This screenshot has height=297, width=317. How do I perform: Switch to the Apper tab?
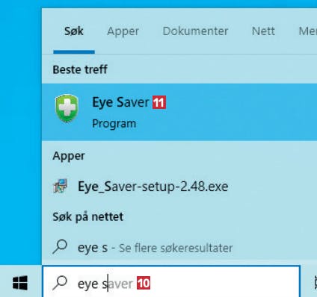[x=123, y=31]
